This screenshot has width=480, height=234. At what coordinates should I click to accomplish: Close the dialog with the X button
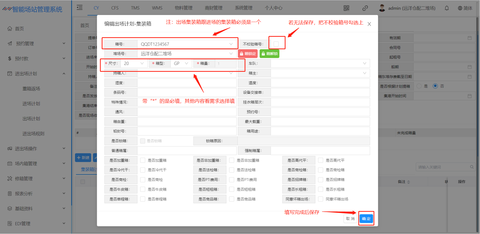click(x=369, y=24)
